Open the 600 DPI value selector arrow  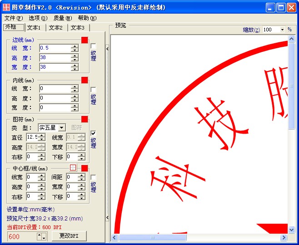(44, 236)
